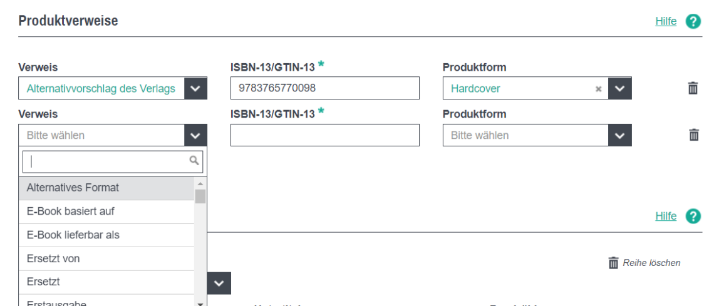Click the search magnifier icon in the dropdown

click(x=194, y=161)
